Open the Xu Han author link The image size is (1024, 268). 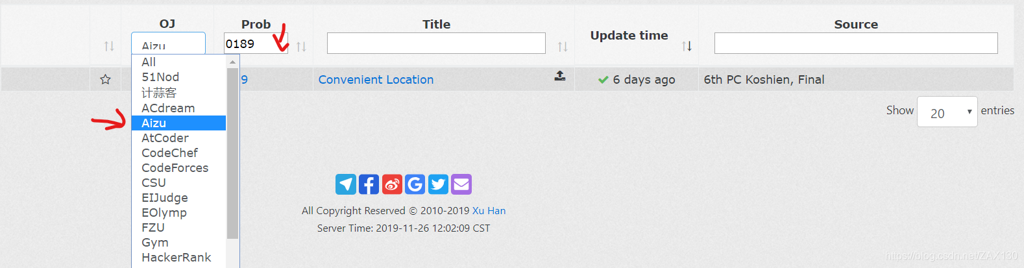(x=489, y=210)
